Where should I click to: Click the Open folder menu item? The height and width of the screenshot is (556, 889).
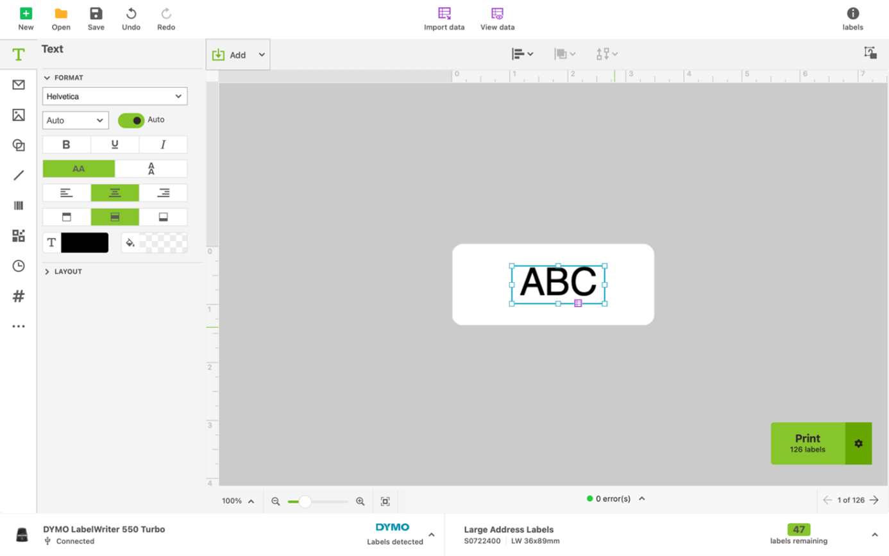point(61,19)
